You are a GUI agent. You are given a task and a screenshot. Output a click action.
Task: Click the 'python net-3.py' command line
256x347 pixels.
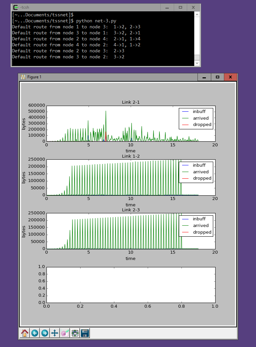(x=96, y=21)
